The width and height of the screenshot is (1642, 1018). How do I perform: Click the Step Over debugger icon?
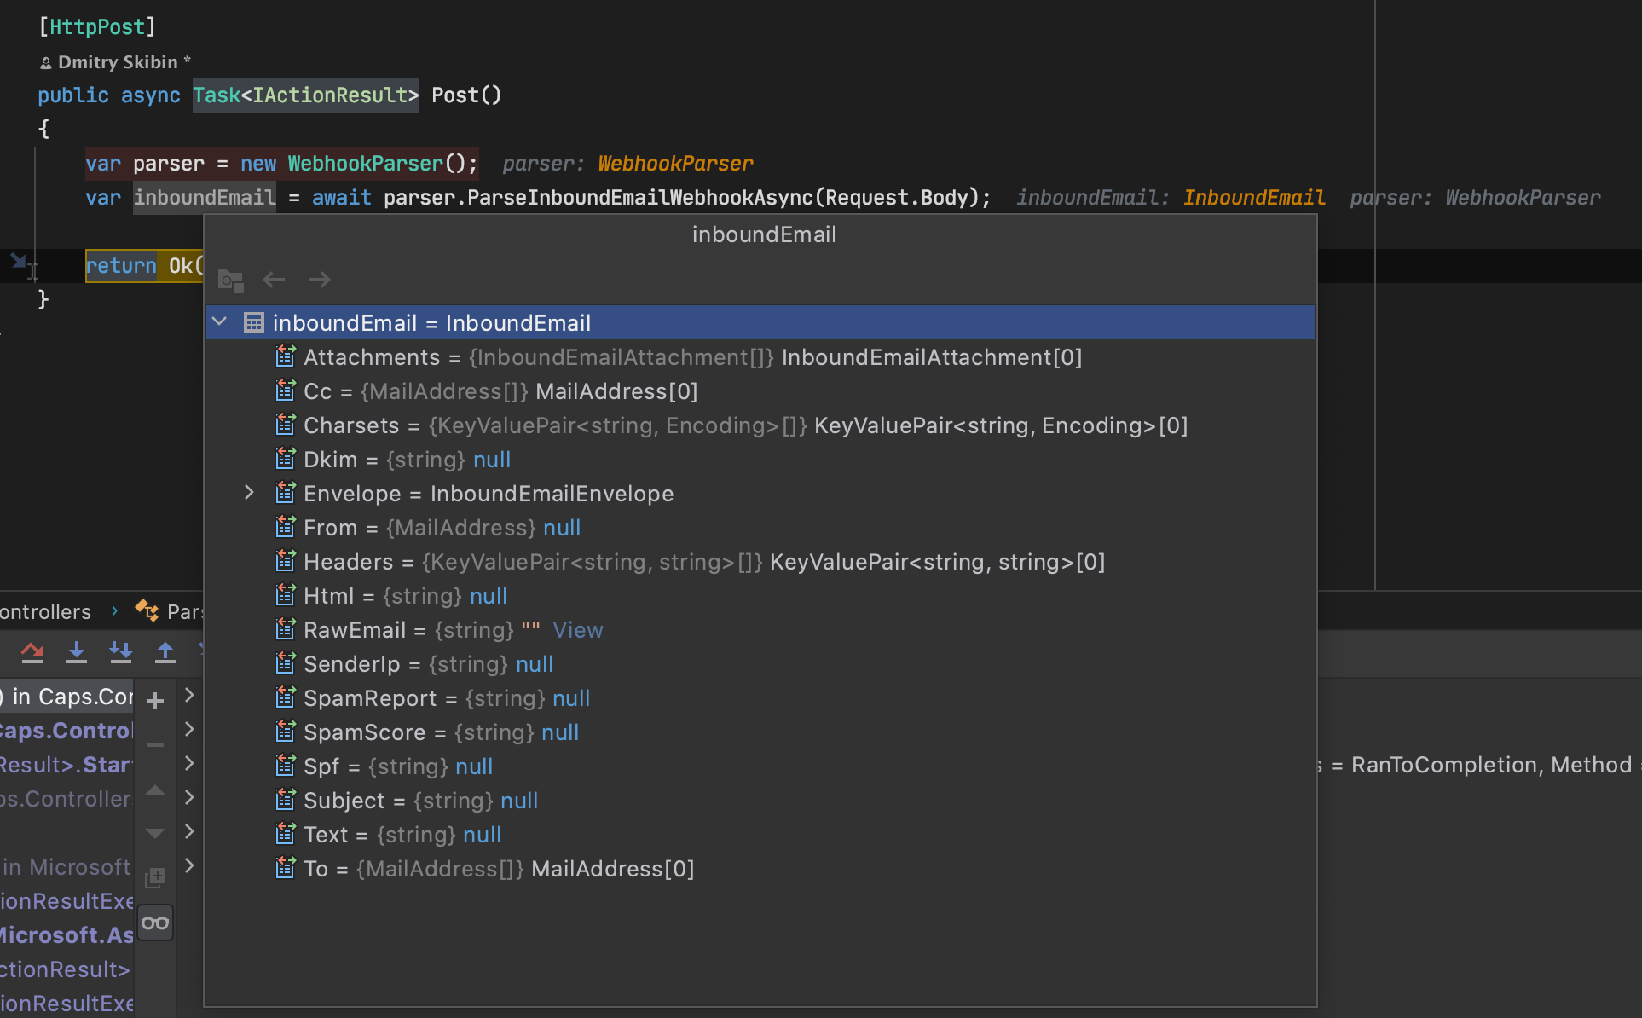(32, 651)
